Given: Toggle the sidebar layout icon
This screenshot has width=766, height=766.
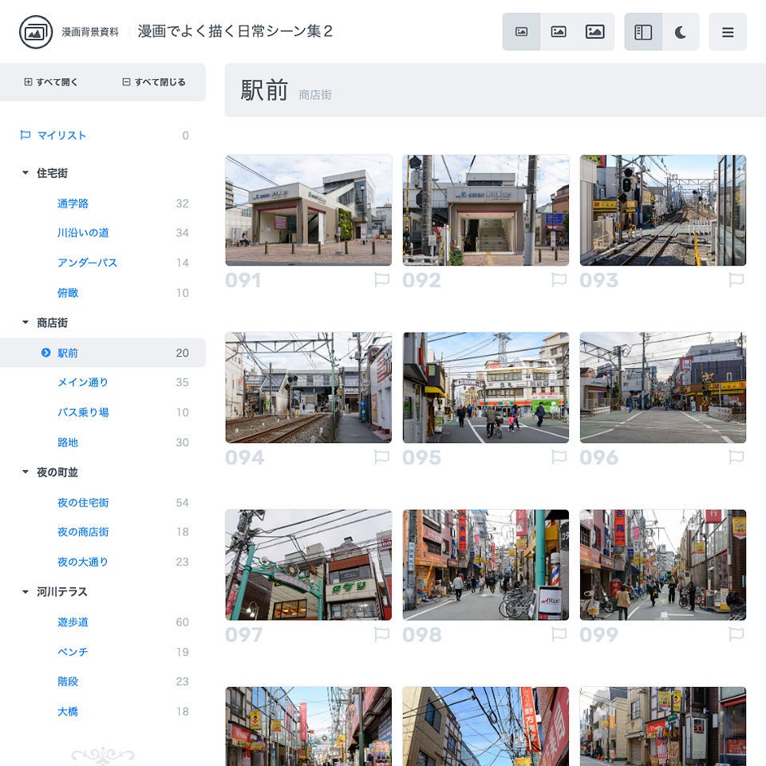Looking at the screenshot, I should click(x=643, y=31).
